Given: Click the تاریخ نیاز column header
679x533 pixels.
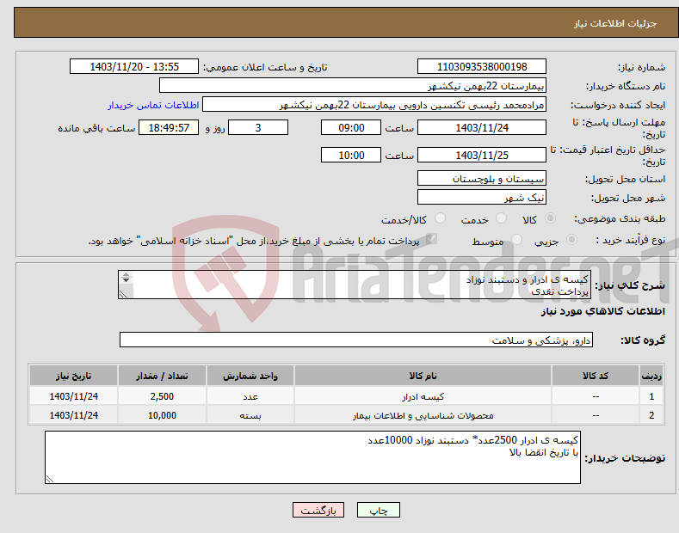Looking at the screenshot, I should 74,376.
